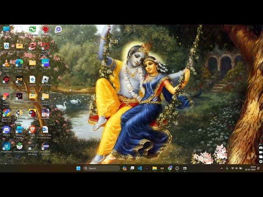This screenshot has width=263, height=197.
Task: Open the last running app on the taskbar
Action: click(x=185, y=168)
